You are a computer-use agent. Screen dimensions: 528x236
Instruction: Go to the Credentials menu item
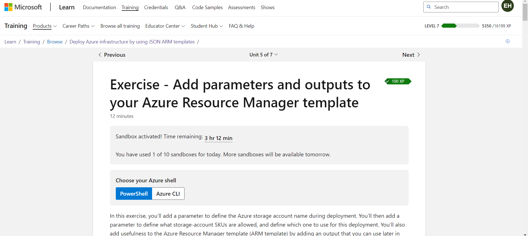[x=156, y=7]
